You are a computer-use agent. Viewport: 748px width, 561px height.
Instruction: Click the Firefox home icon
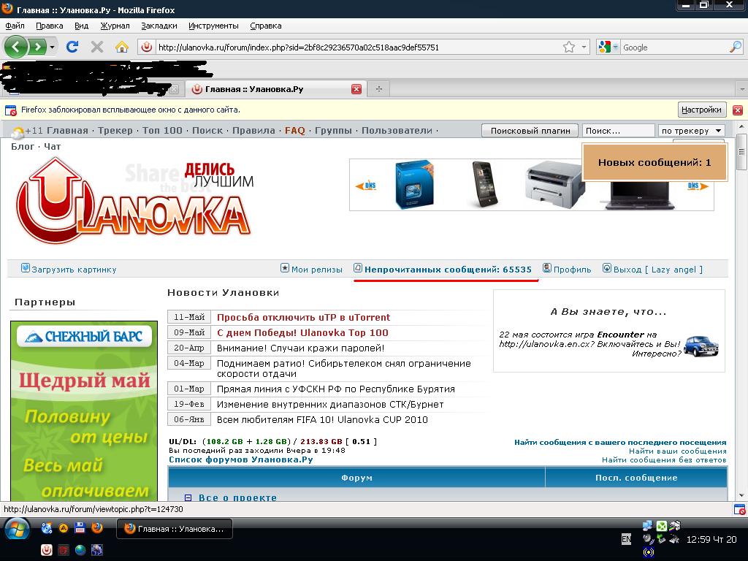point(121,46)
